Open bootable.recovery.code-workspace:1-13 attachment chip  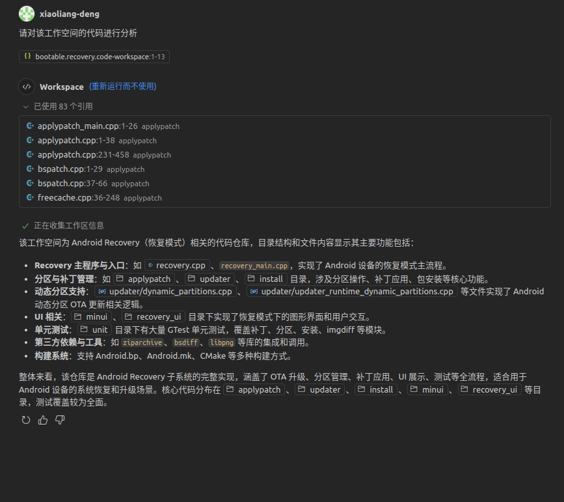click(94, 57)
